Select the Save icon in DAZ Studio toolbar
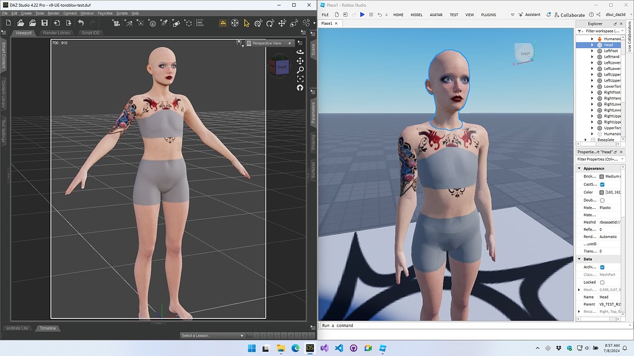The image size is (634, 356). [x=45, y=22]
